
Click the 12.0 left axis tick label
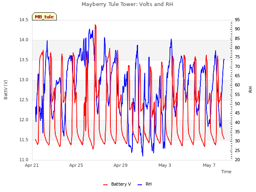(24, 120)
